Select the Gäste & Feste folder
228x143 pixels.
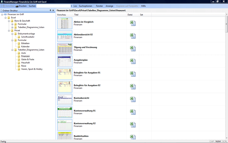(x=28, y=59)
